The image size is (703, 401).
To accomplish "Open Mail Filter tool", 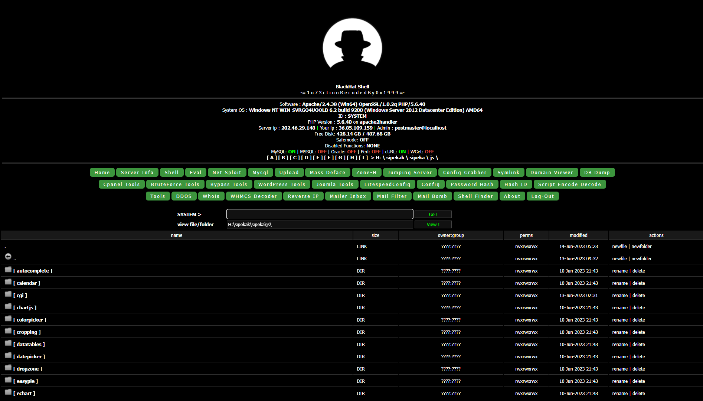I will [x=392, y=196].
